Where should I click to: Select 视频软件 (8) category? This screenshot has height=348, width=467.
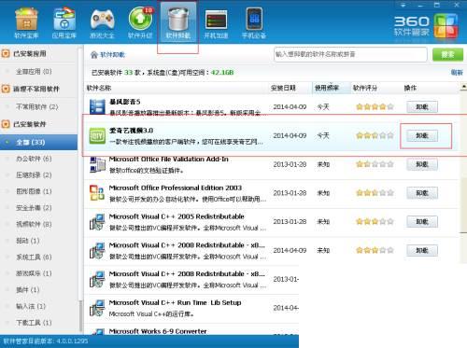[x=34, y=224]
